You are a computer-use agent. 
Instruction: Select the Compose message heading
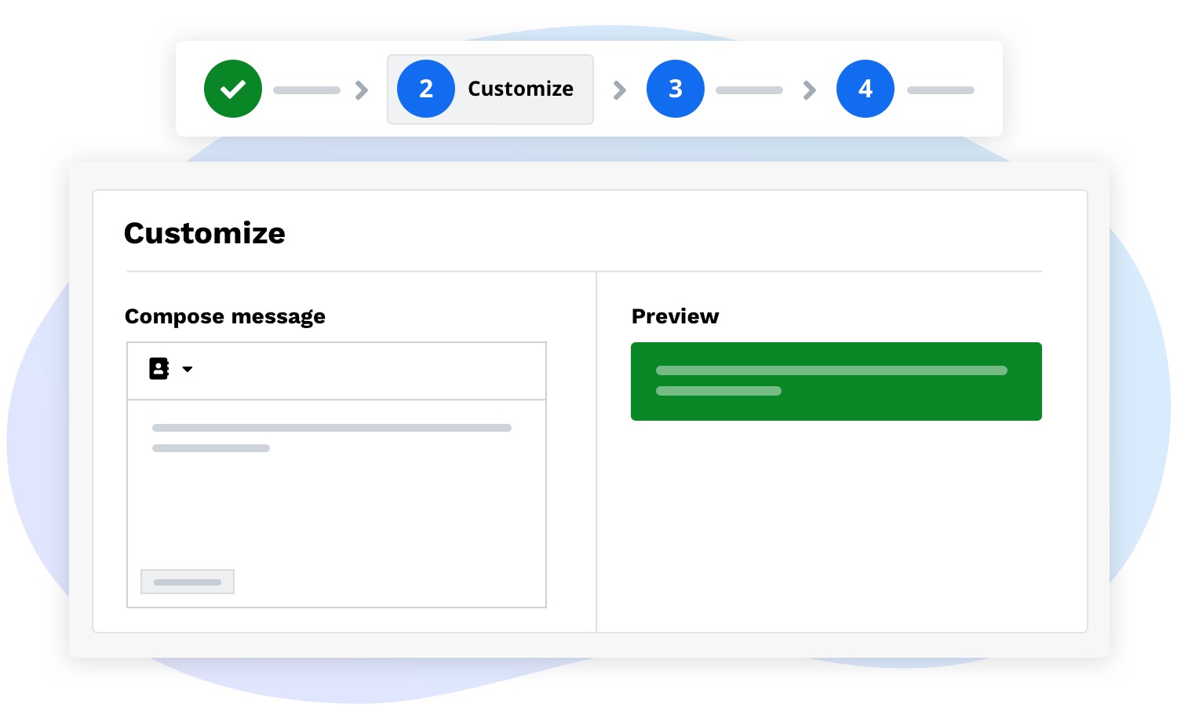pos(224,316)
